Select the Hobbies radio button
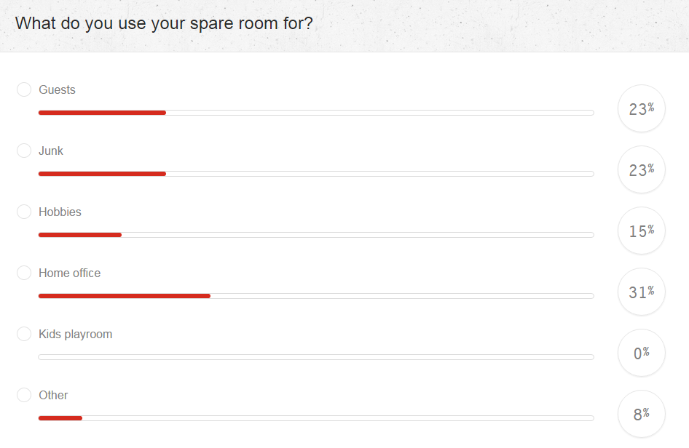 24,211
